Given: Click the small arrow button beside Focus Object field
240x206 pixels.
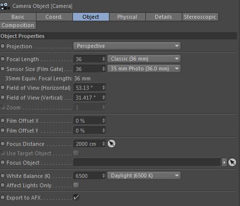Looking at the screenshot, I should point(224,163).
